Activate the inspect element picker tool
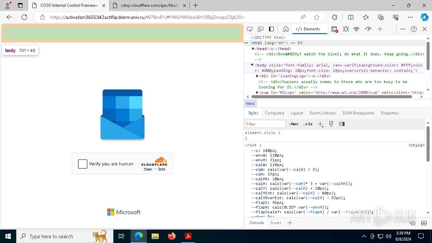 pos(250,29)
